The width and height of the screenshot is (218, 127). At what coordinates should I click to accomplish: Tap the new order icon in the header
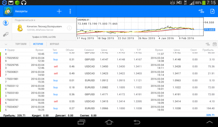212,11
